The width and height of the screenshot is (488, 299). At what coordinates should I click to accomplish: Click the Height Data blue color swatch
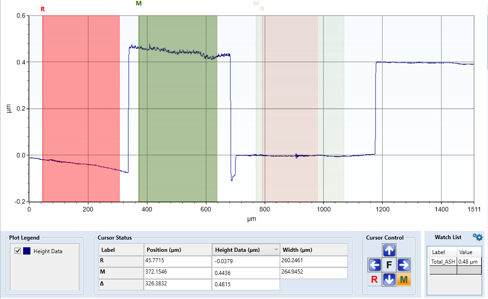pyautogui.click(x=27, y=251)
